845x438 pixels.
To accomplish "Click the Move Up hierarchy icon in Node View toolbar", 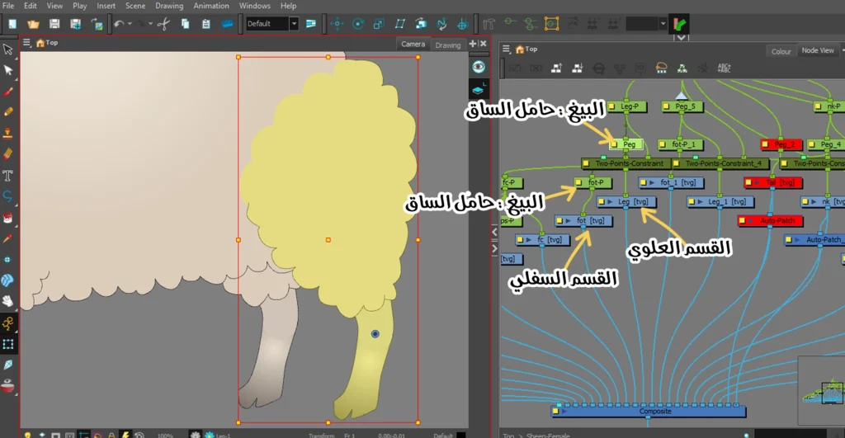I will tap(556, 68).
